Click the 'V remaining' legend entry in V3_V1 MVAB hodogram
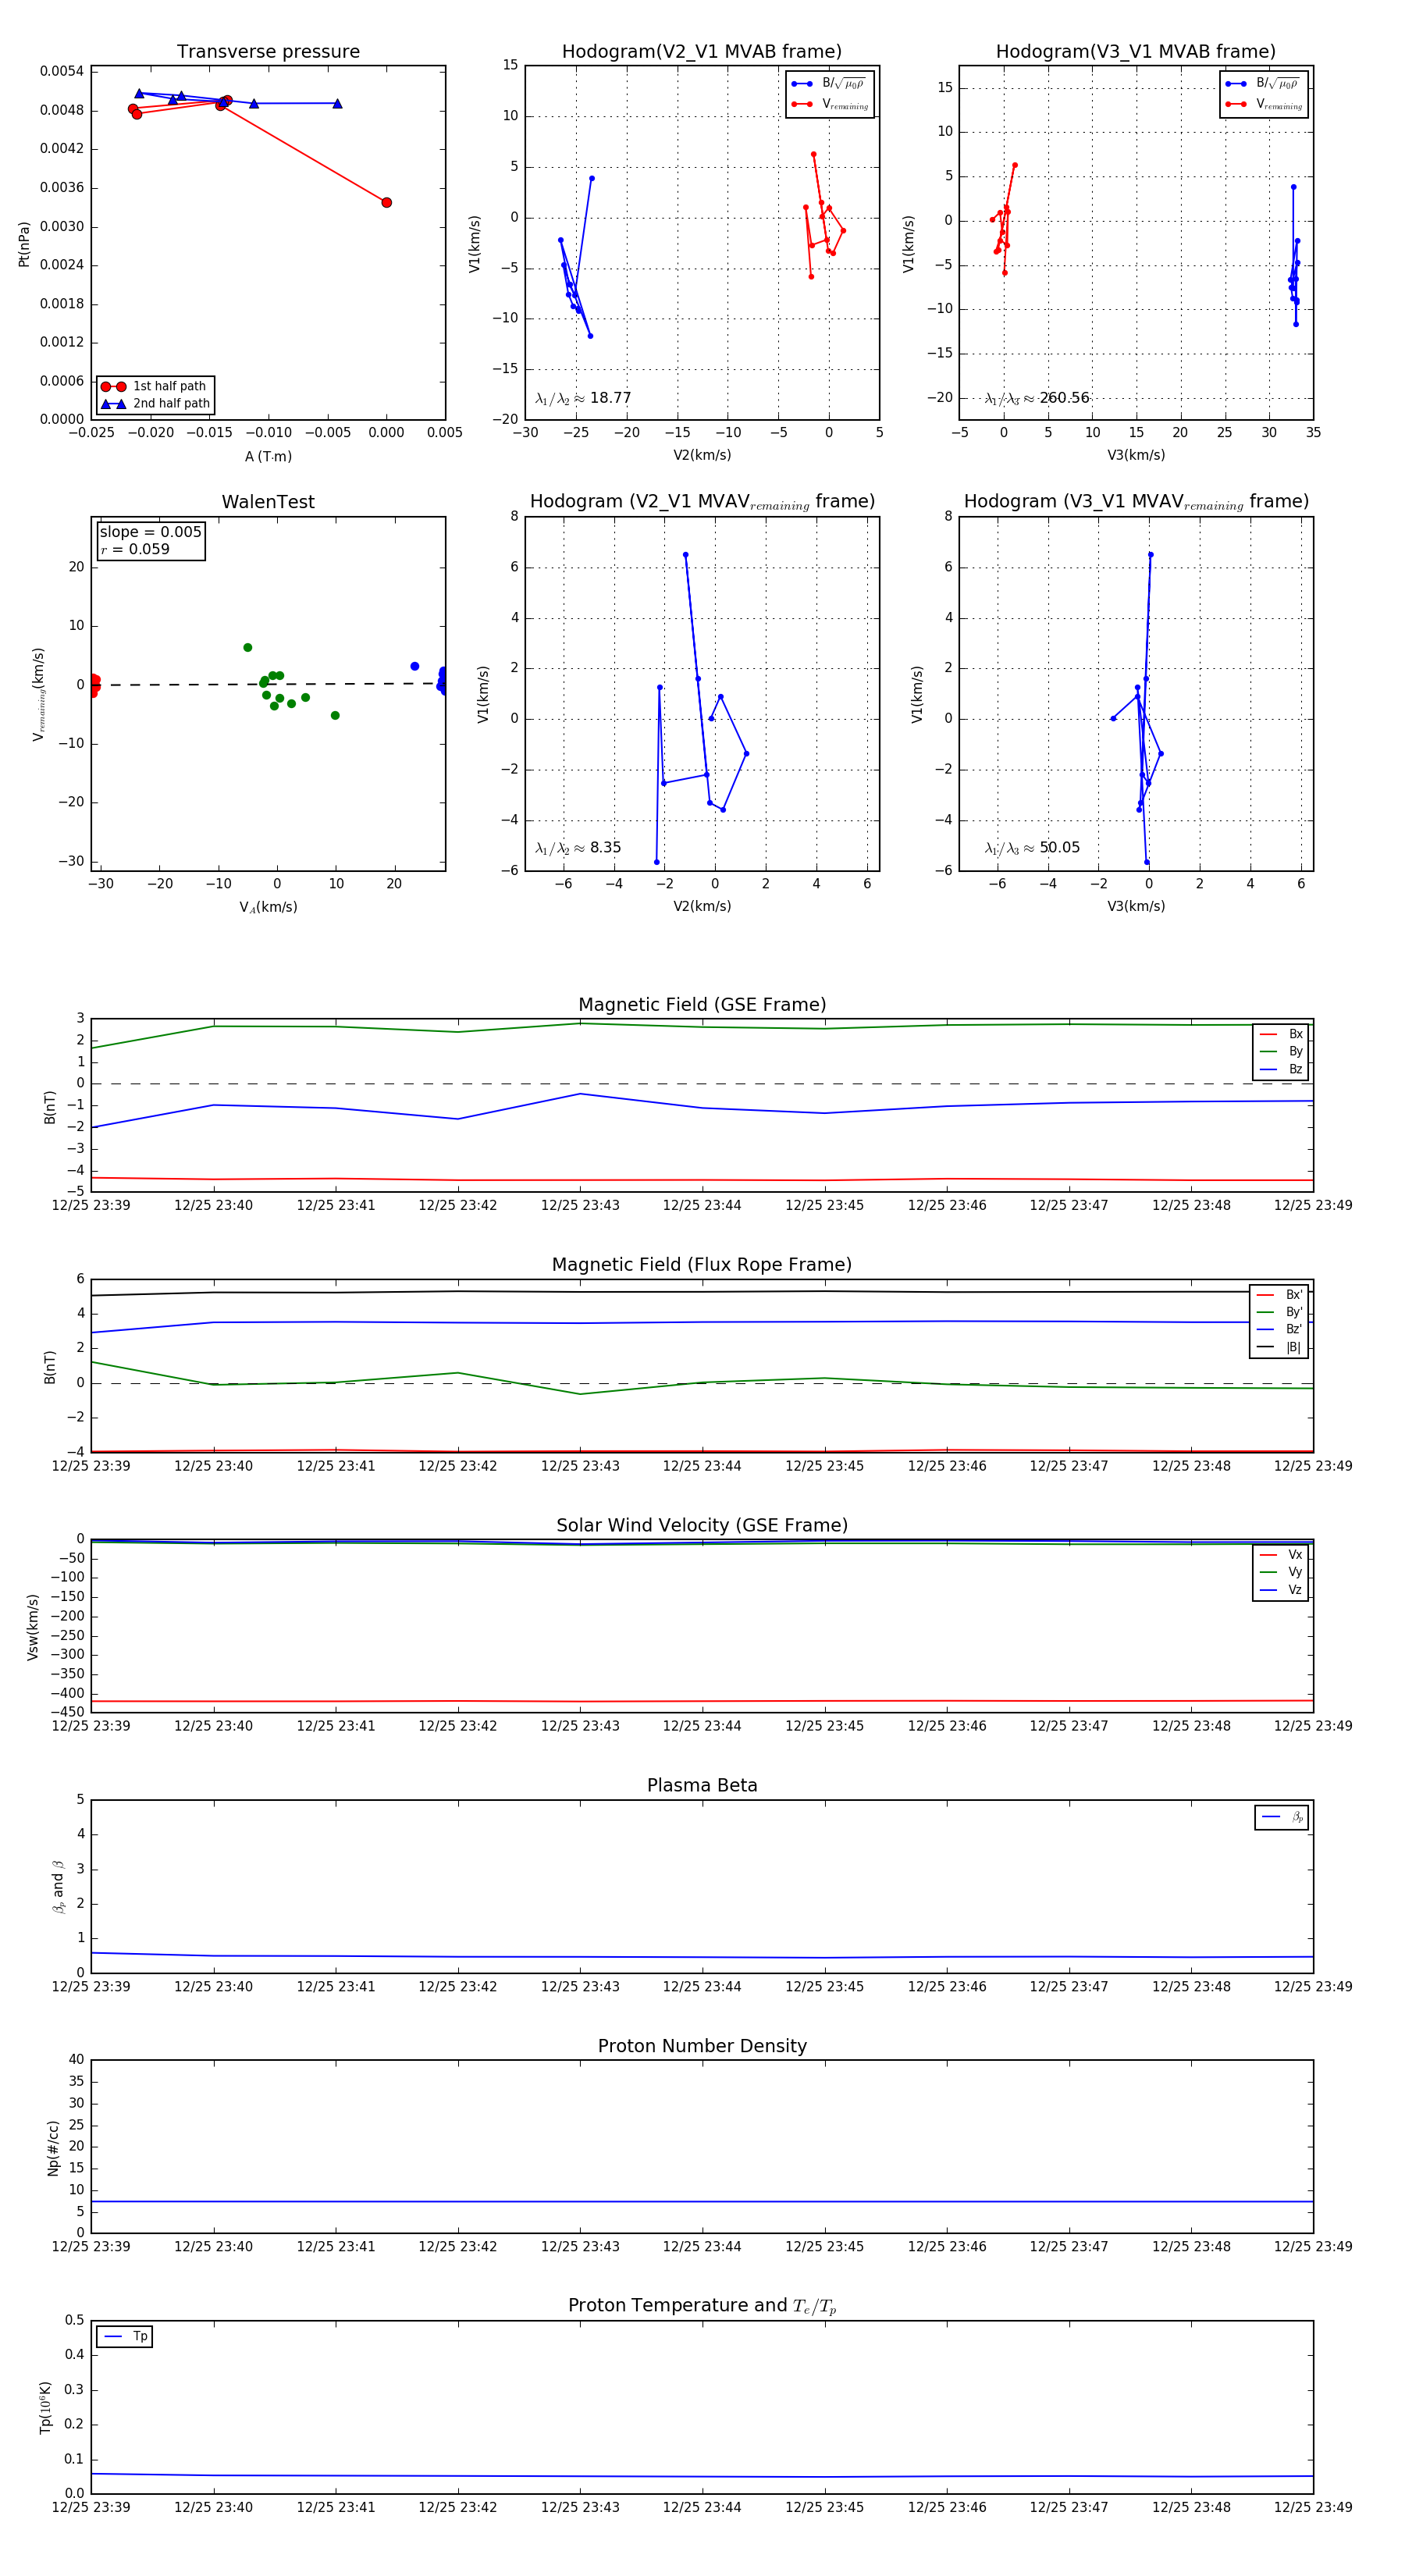Screen dimensions: 1405x2576 (x=1264, y=104)
